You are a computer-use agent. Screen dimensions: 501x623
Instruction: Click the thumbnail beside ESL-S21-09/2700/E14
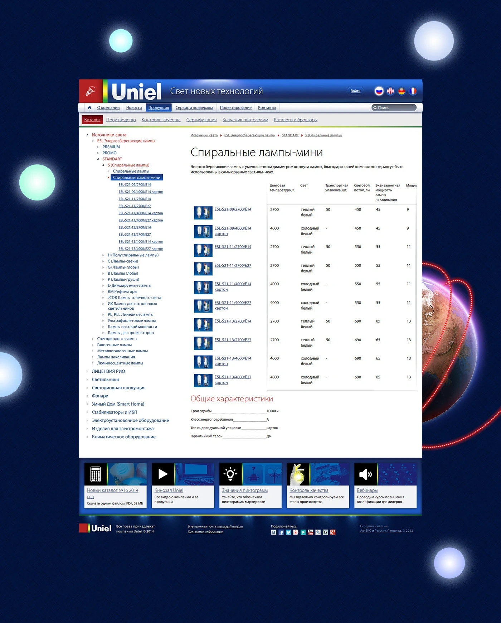click(x=203, y=213)
